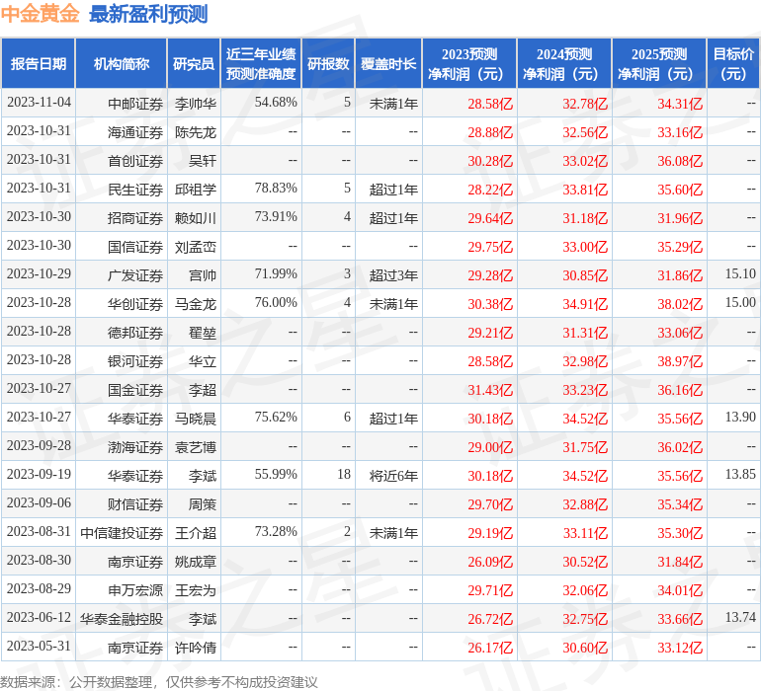Click accuracy value 54.68%

coord(276,103)
